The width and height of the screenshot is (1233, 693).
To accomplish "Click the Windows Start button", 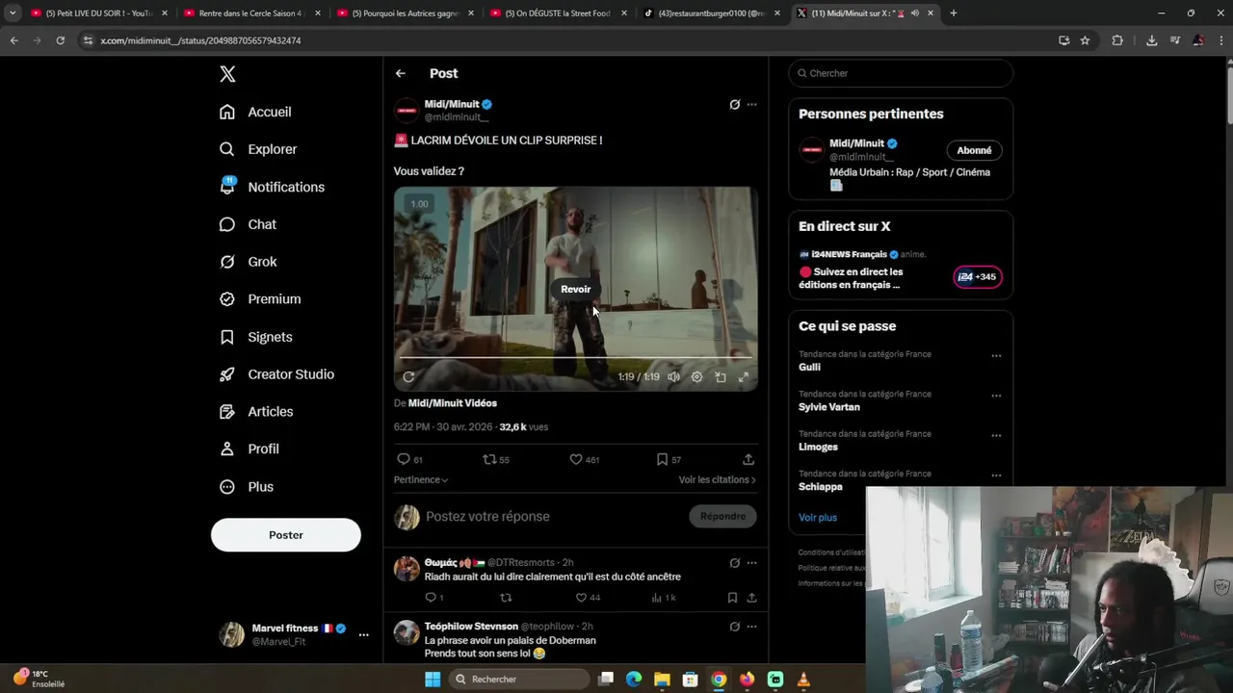I will coord(433,680).
